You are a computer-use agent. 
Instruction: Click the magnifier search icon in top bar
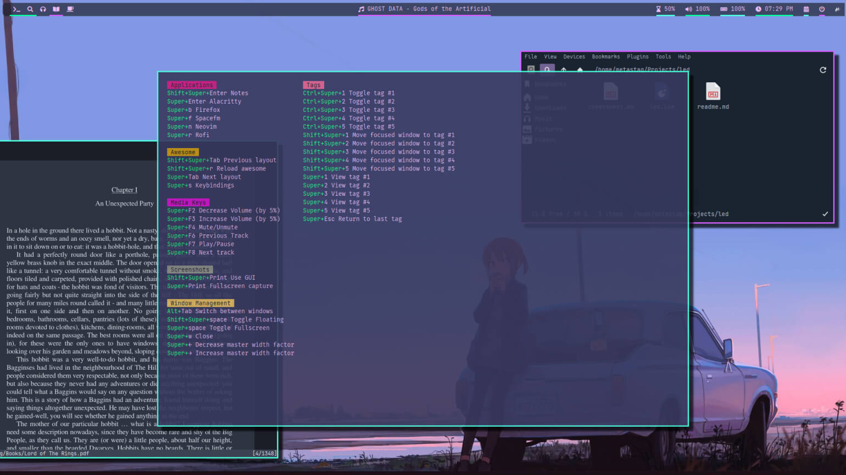coord(30,9)
